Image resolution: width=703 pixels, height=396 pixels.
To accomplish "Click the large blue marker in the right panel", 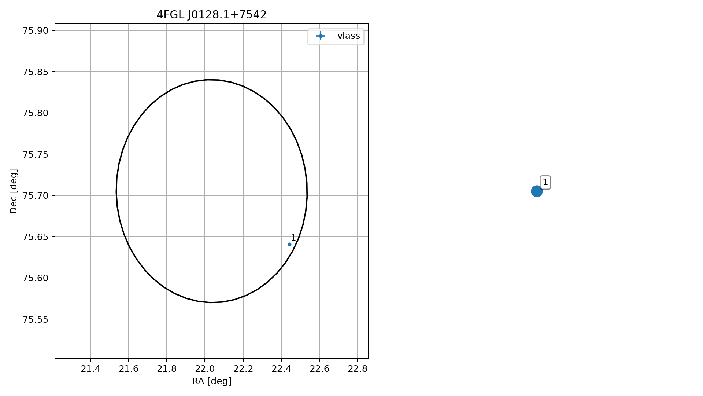I will [x=536, y=191].
